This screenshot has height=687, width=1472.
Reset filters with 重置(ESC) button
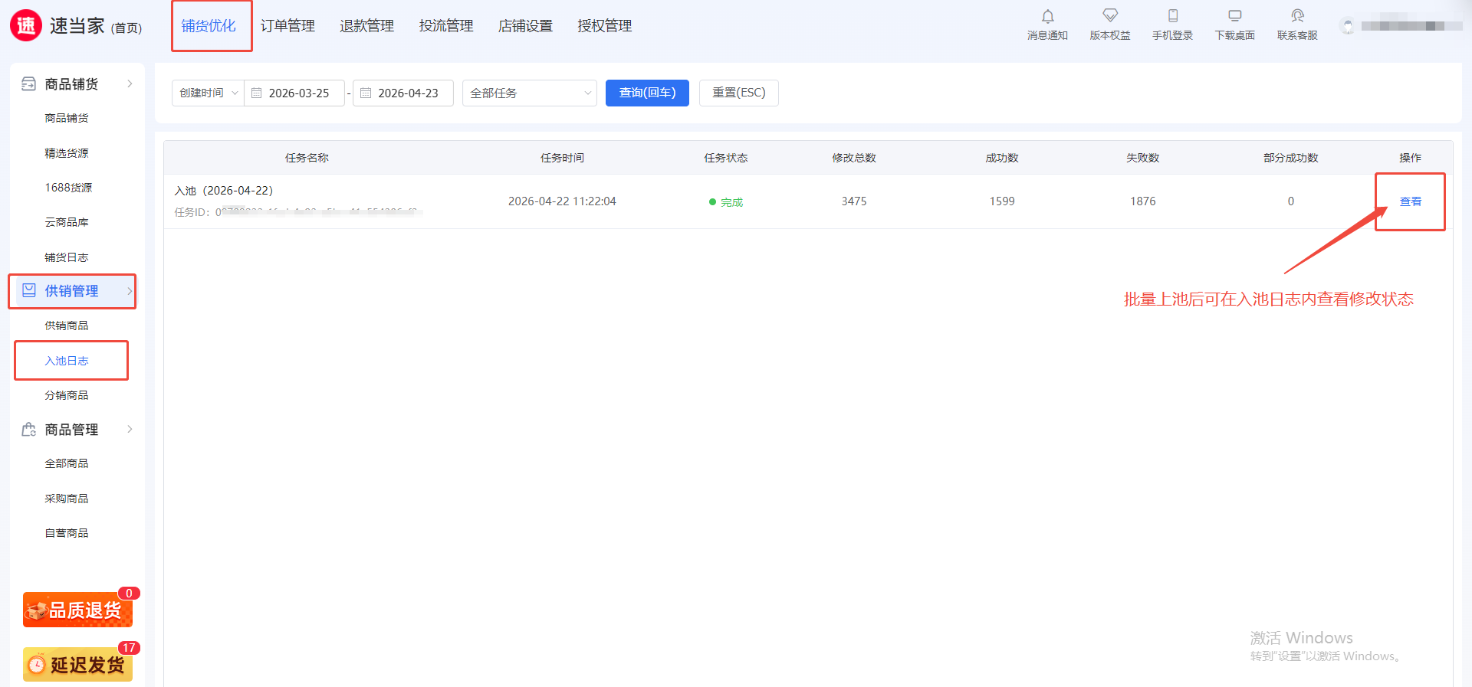[x=738, y=93]
